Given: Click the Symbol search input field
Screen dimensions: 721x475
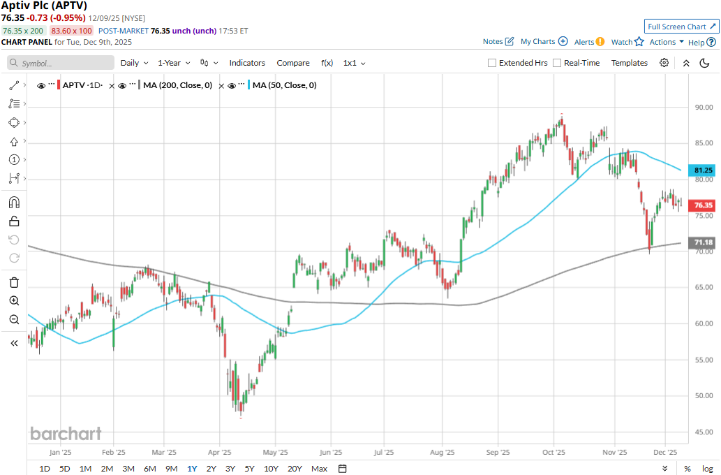Looking at the screenshot, I should (61, 63).
